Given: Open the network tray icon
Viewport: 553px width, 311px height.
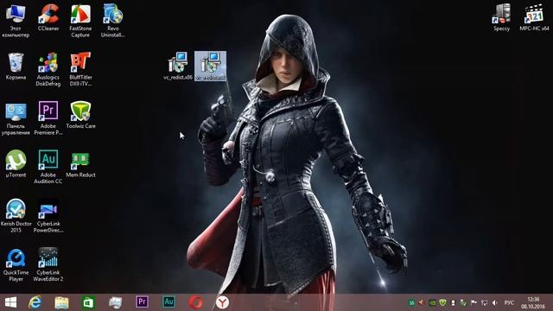Looking at the screenshot, I should point(485,302).
